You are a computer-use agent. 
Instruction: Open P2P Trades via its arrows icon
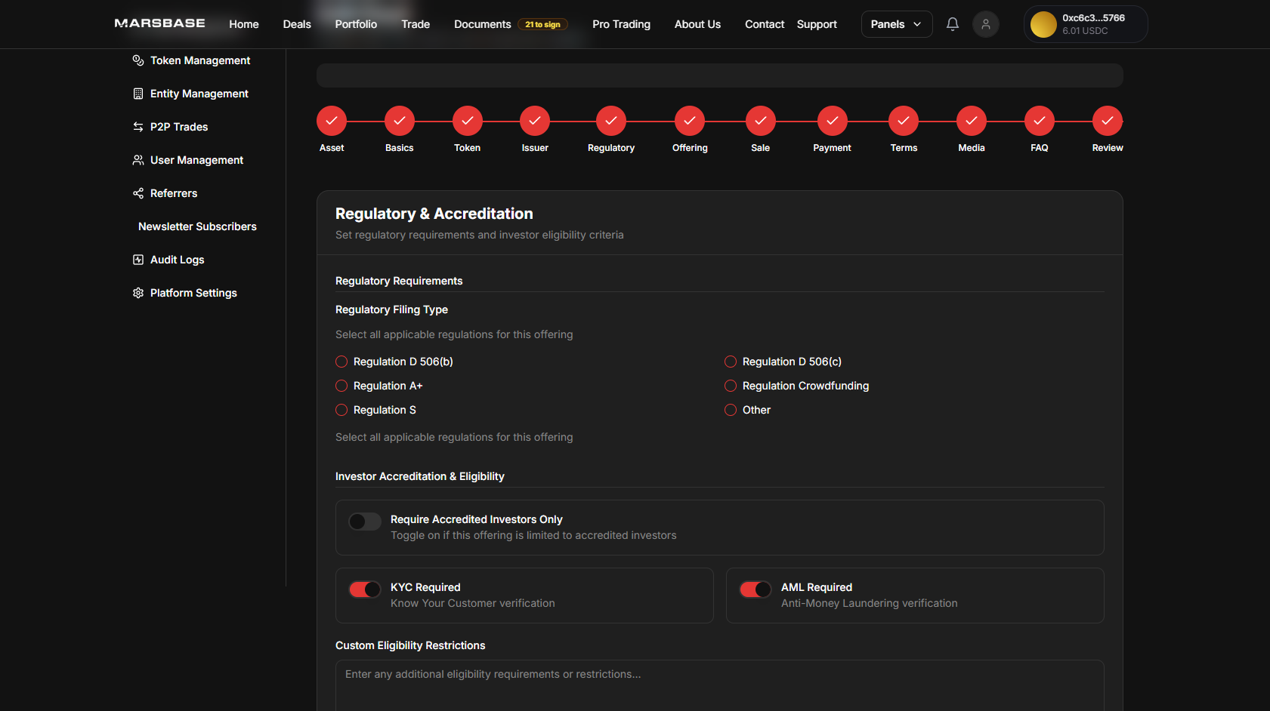click(x=137, y=126)
